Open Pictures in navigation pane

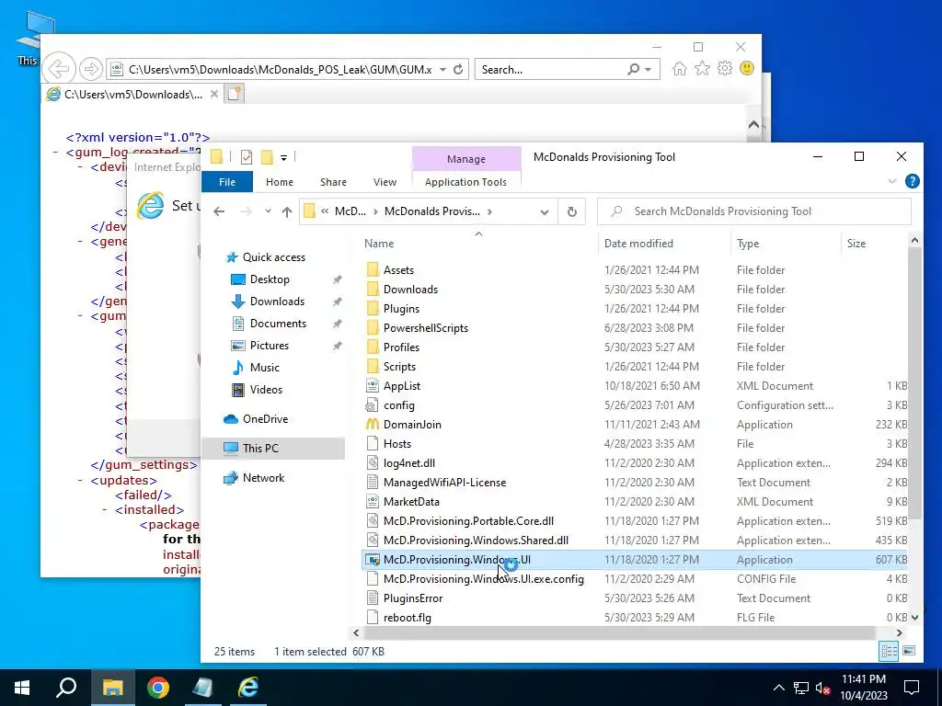(270, 346)
